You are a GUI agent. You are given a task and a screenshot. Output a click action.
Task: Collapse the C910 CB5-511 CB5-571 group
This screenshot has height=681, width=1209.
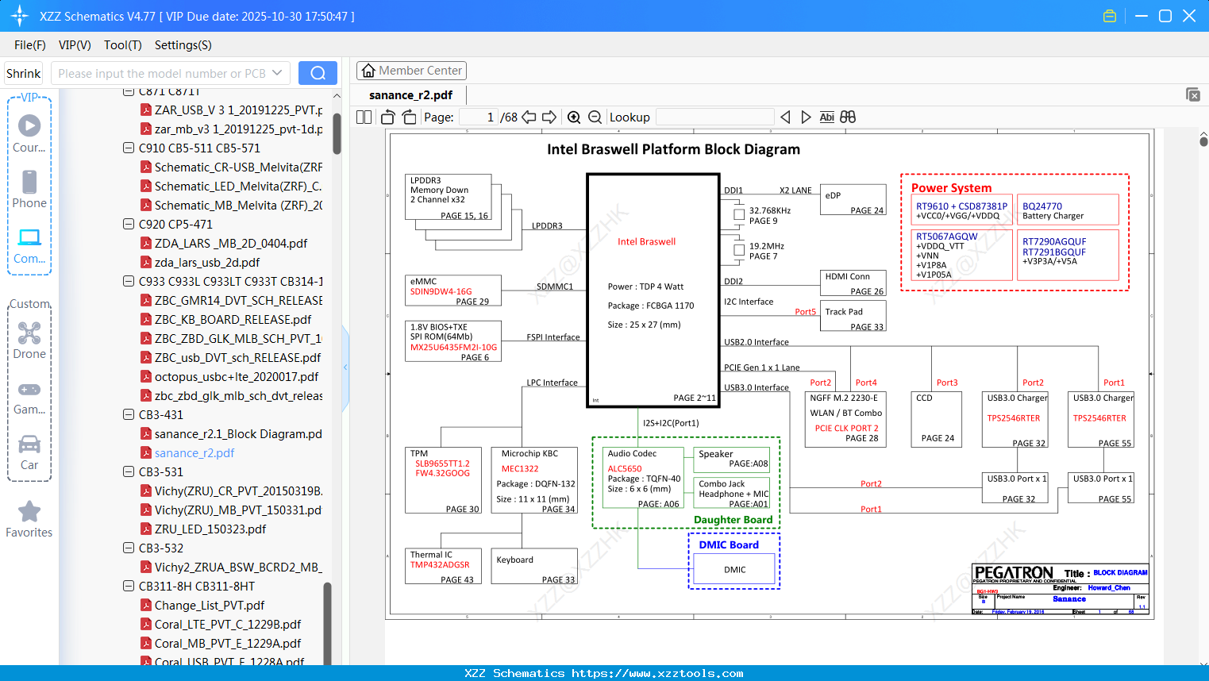pyautogui.click(x=129, y=148)
